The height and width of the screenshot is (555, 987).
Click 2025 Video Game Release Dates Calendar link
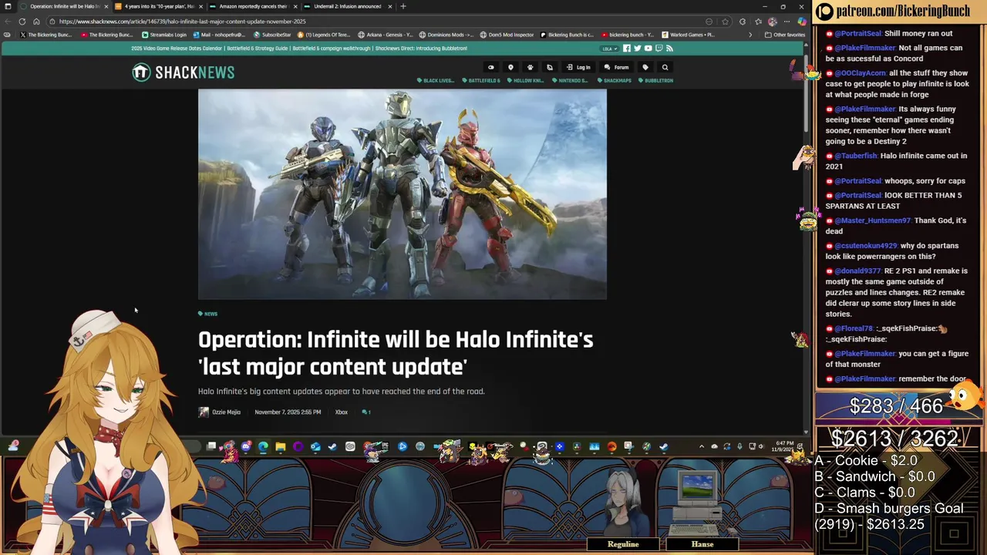(x=177, y=48)
